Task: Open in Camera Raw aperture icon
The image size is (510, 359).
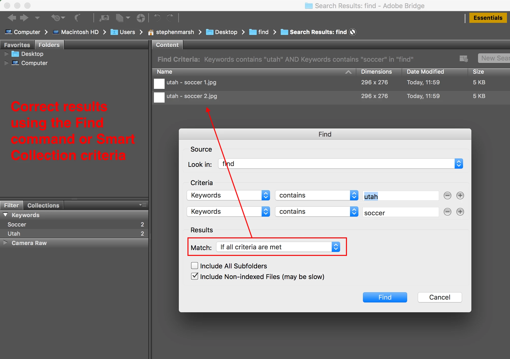Action: click(x=140, y=18)
